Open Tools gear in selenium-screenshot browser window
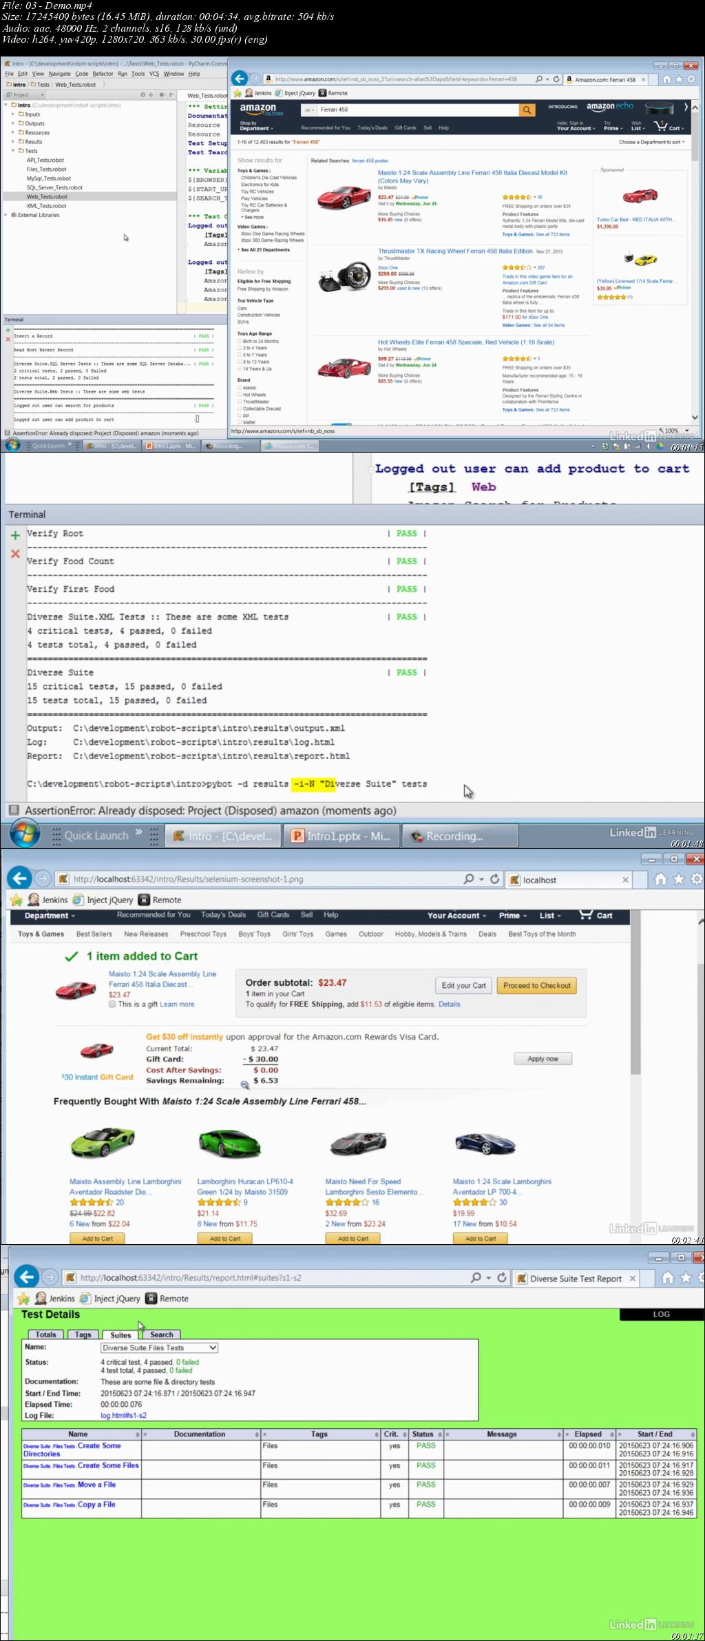This screenshot has height=1641, width=705. [697, 878]
